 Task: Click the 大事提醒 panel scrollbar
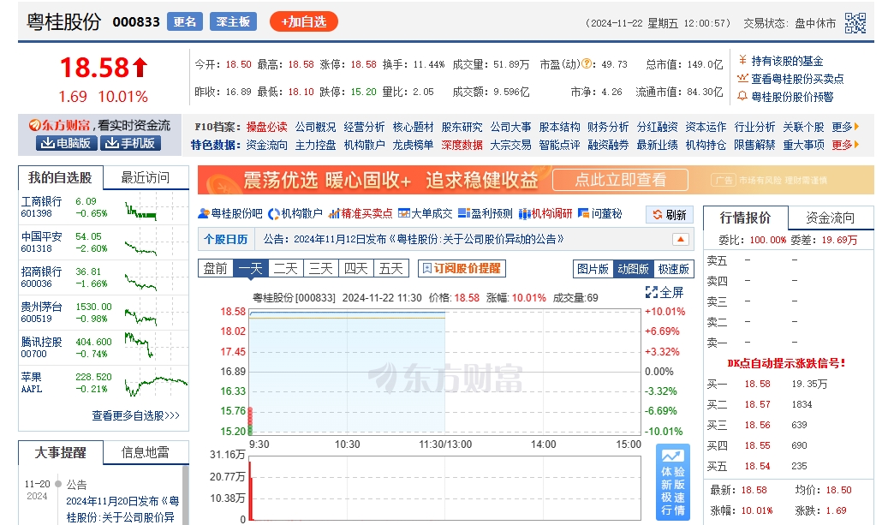pyautogui.click(x=185, y=495)
